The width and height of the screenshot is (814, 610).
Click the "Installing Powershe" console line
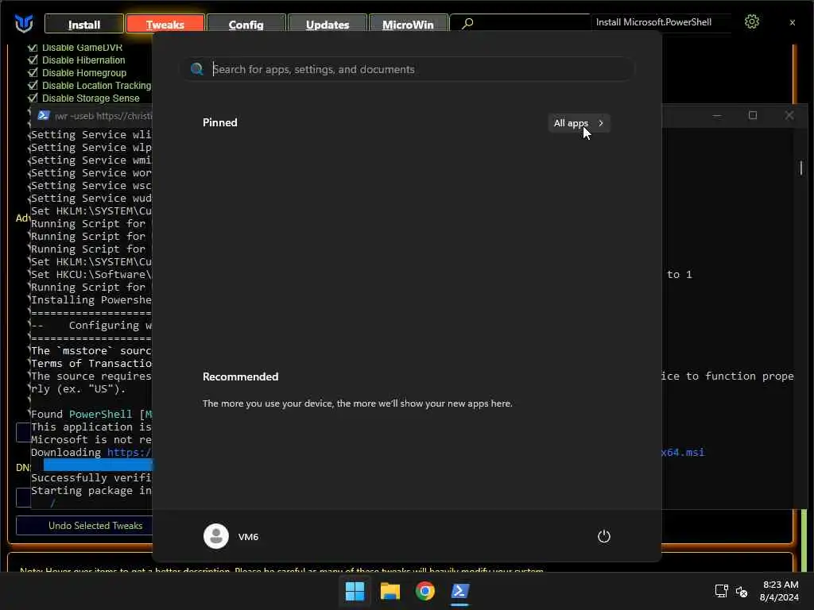[x=91, y=299]
